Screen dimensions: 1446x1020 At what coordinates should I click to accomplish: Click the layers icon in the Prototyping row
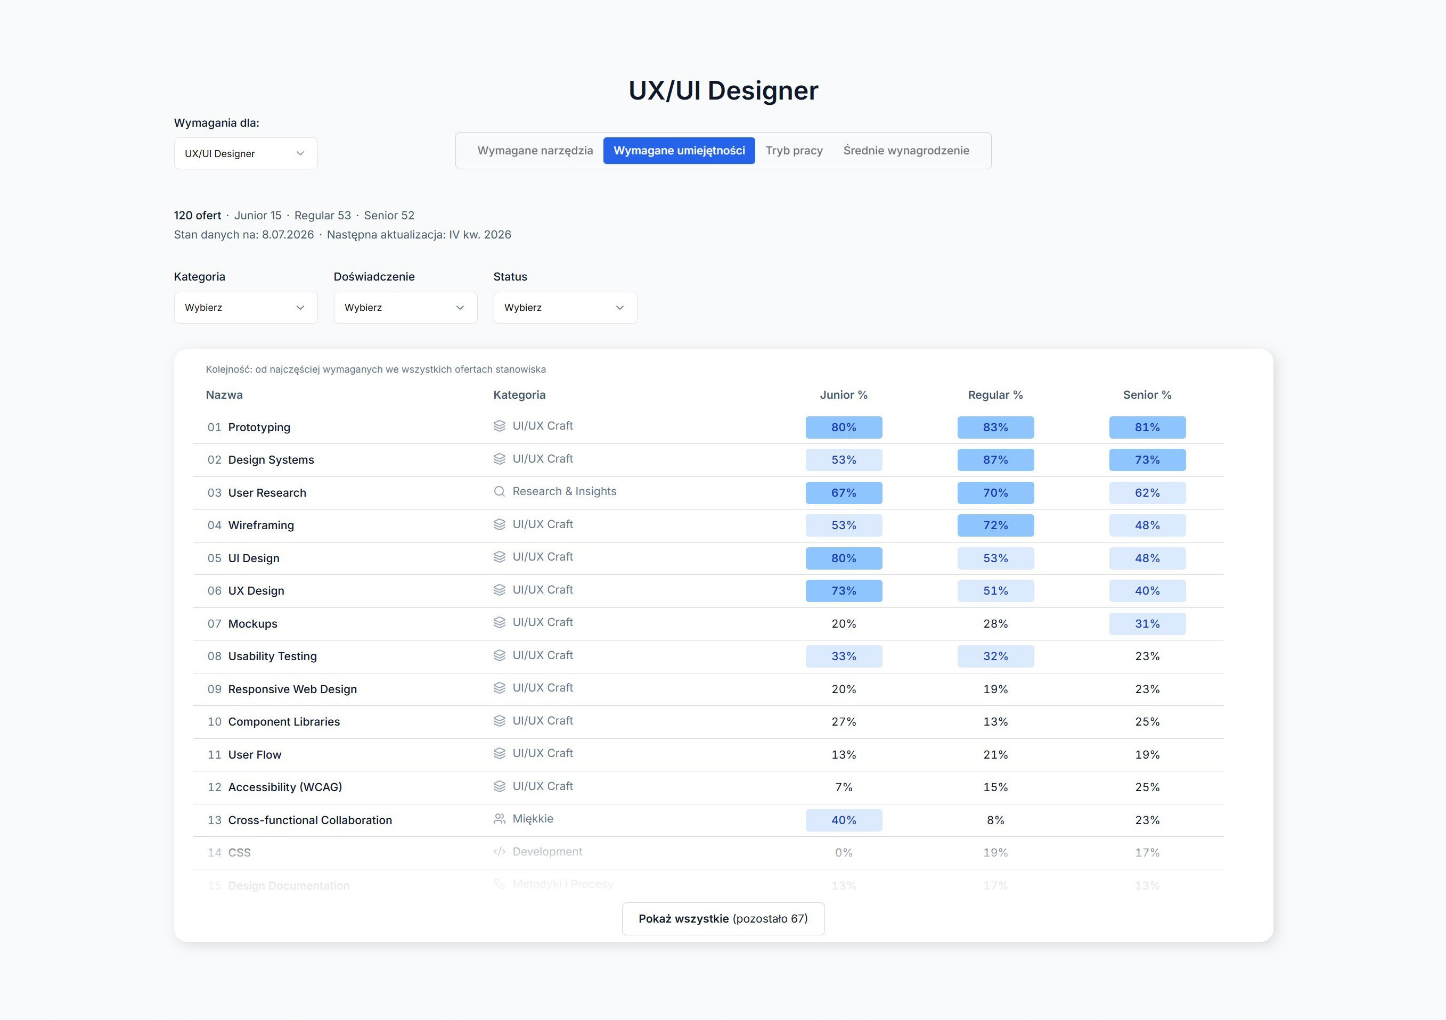coord(500,426)
